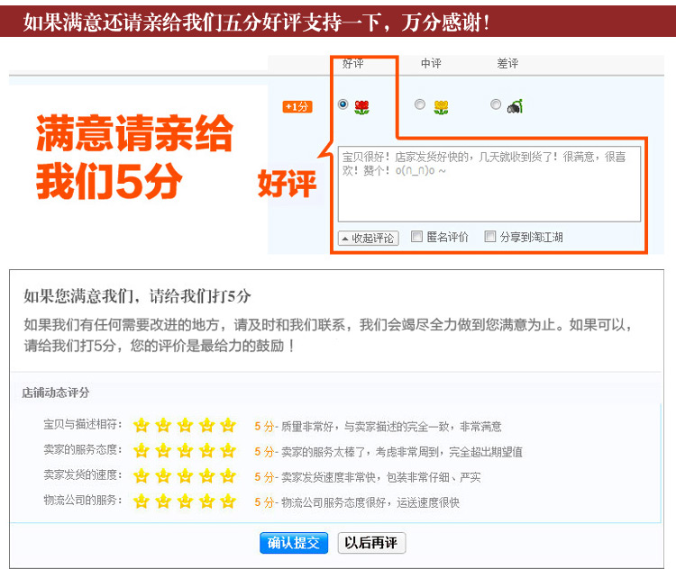The width and height of the screenshot is (676, 578).
Task: Set 物流公司的服务 rating to two stars
Action: pos(163,501)
